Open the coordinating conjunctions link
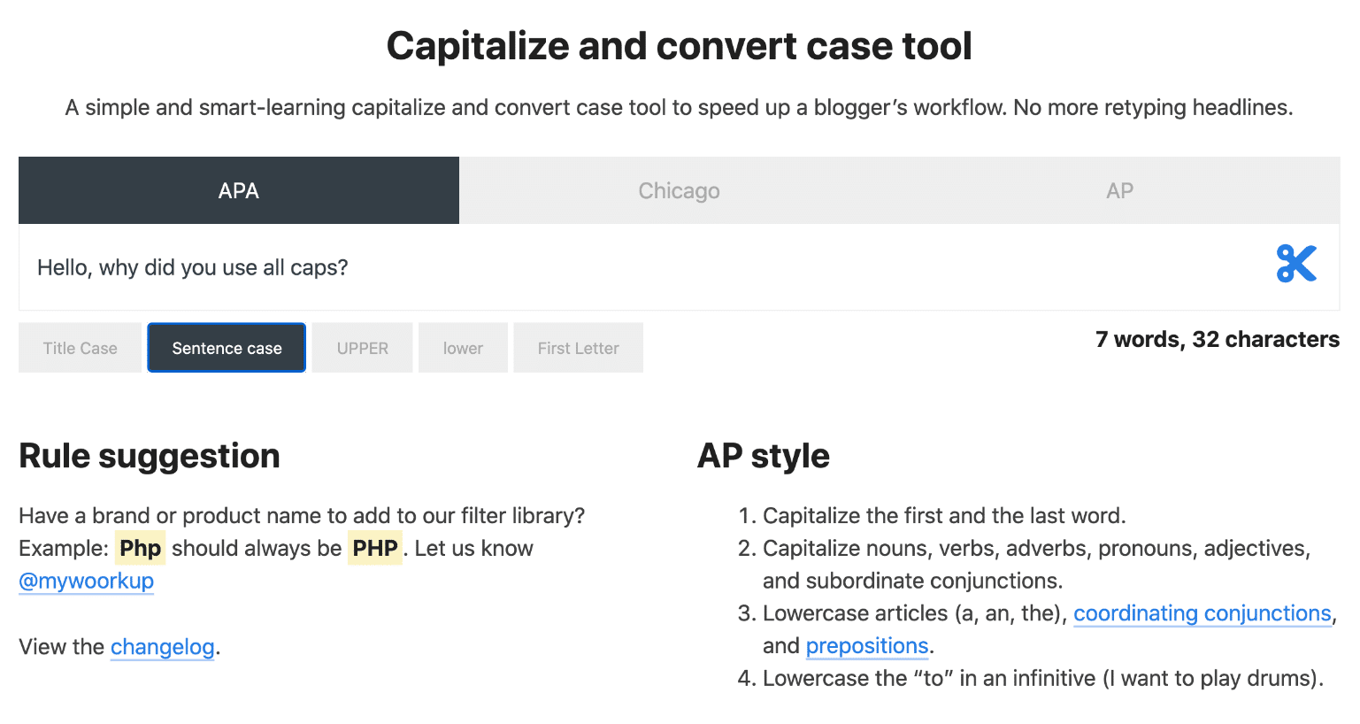Image resolution: width=1360 pixels, height=724 pixels. click(x=1202, y=613)
